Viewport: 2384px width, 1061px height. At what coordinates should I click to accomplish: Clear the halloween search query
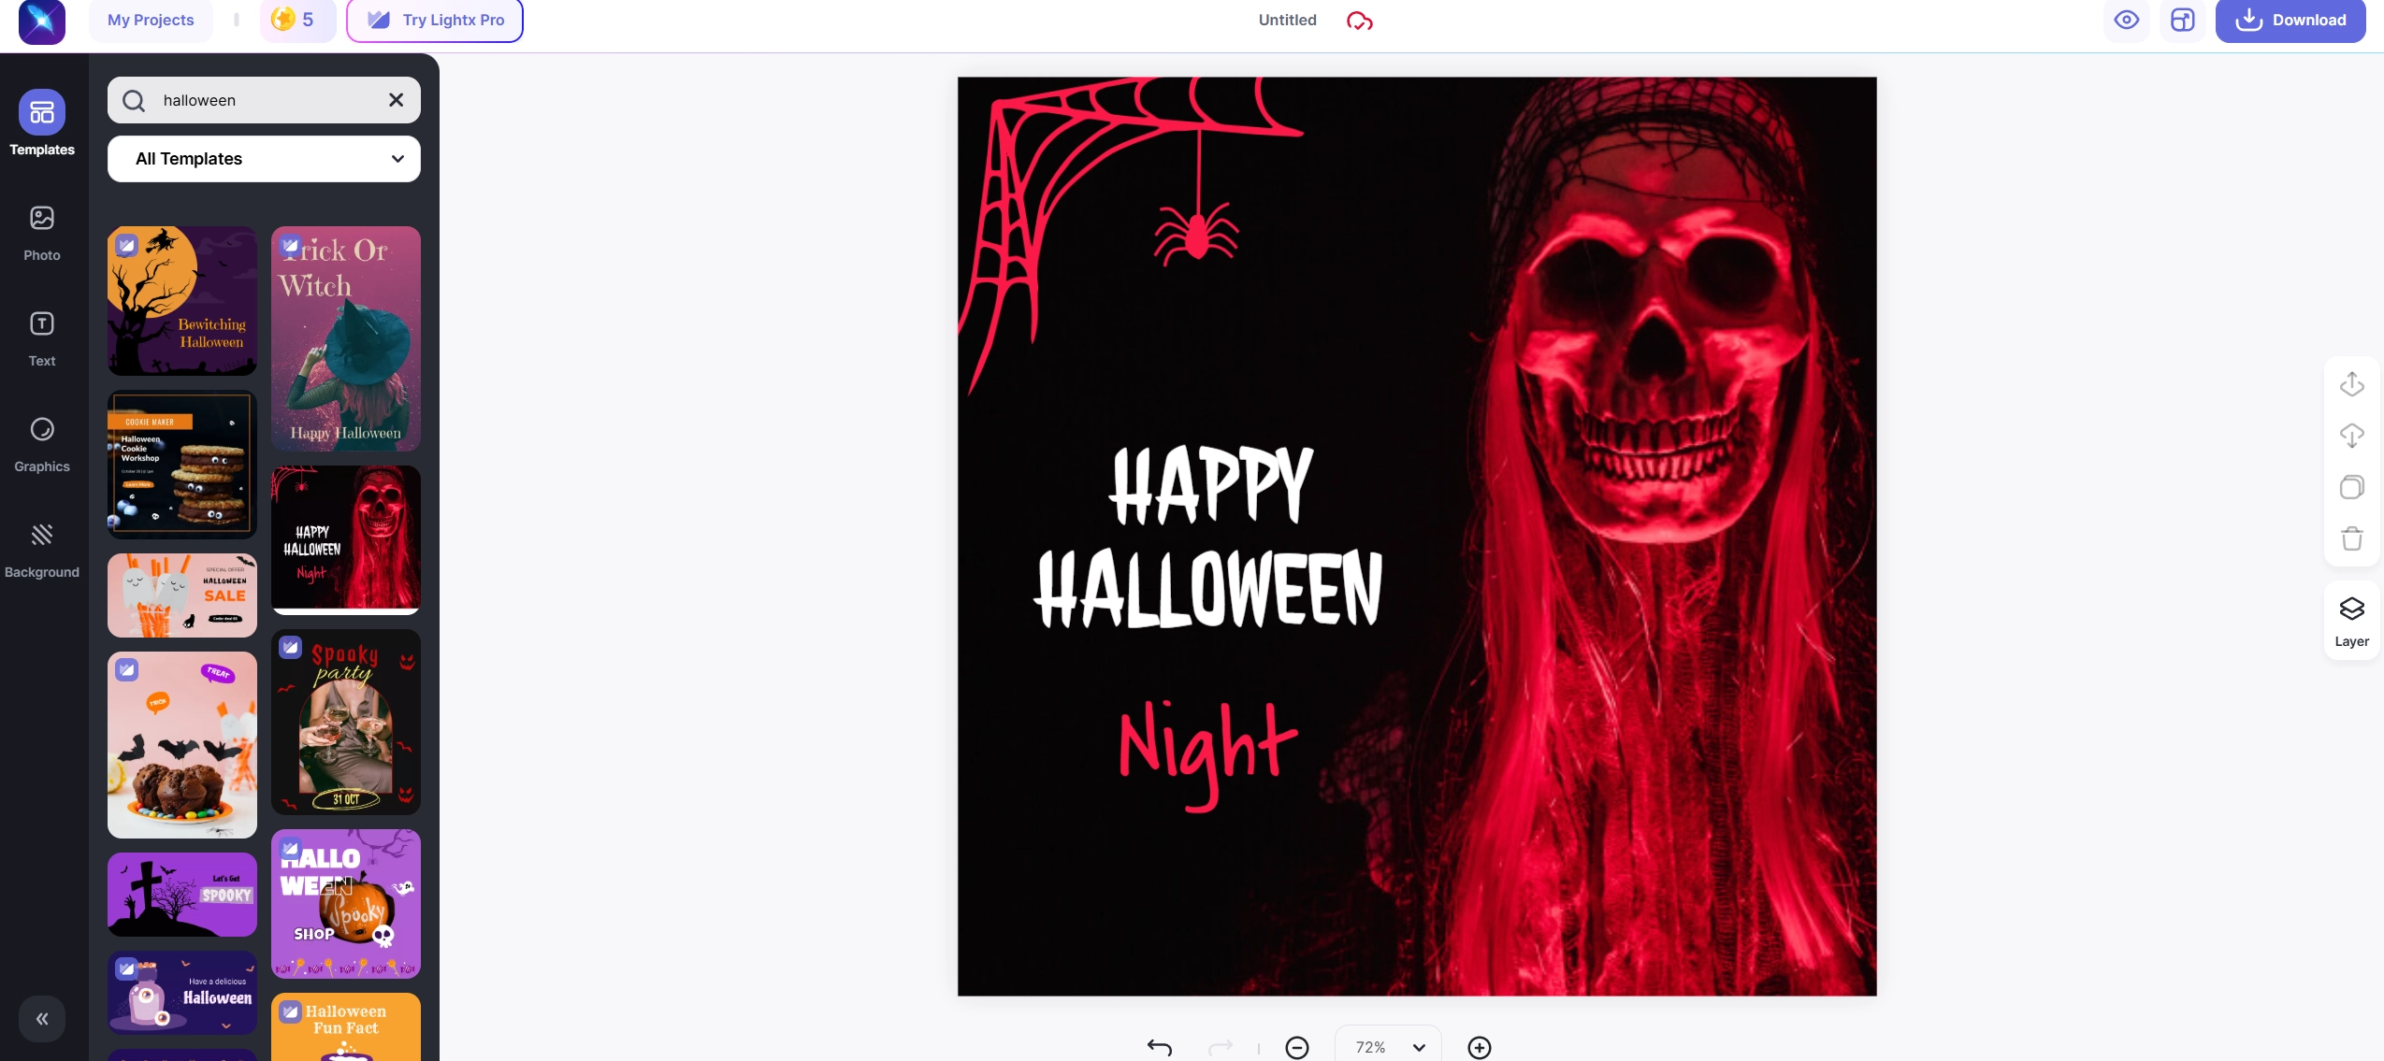[x=396, y=100]
